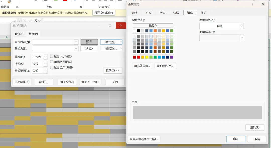Pick the white swatch in theme colors
Image resolution: width=271 pixels, height=148 pixels.
tap(134, 31)
